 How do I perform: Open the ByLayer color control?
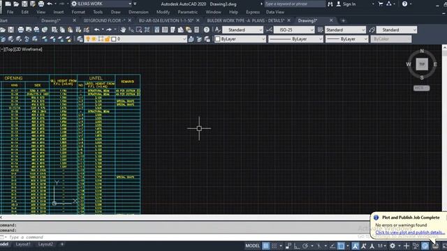click(x=240, y=39)
